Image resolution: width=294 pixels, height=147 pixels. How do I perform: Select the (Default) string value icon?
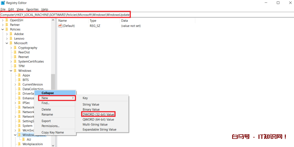pyautogui.click(x=60, y=26)
